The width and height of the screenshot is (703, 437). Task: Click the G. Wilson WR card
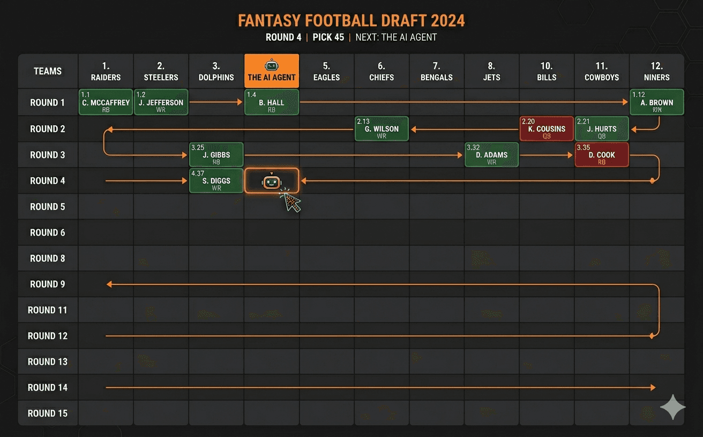[x=381, y=129]
